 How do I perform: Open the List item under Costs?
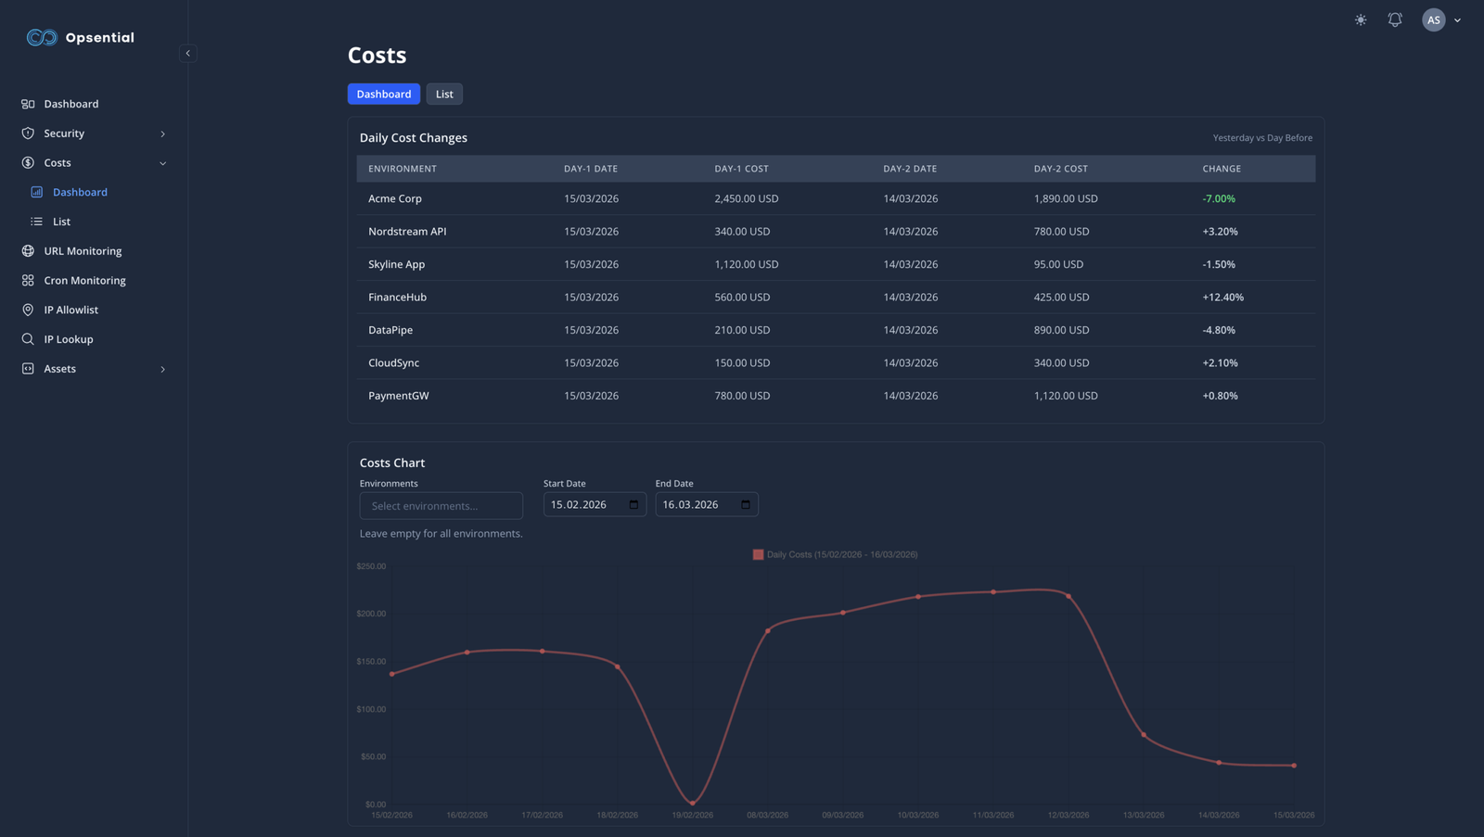tap(61, 222)
